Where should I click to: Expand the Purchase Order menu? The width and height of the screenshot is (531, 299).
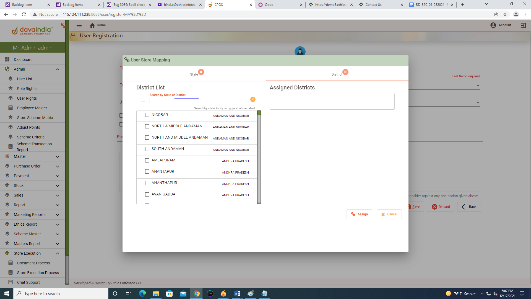pos(58,166)
